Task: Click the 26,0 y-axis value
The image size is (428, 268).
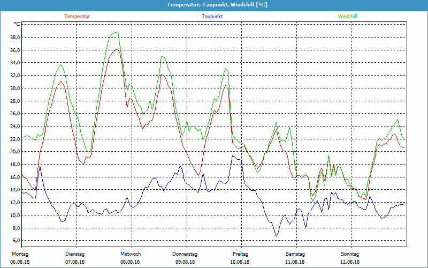Action: coord(15,114)
